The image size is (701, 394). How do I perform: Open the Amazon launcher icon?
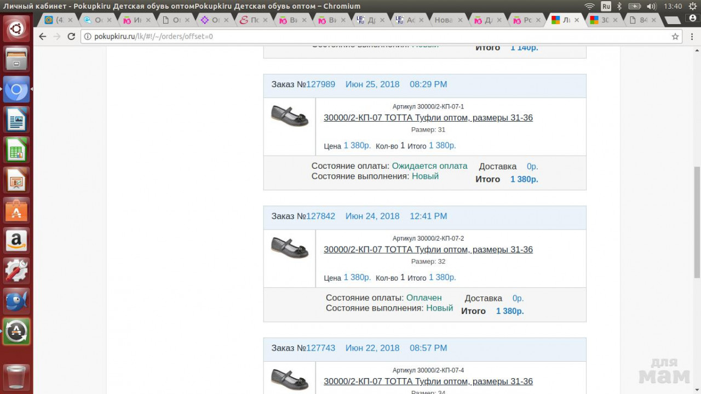point(16,241)
